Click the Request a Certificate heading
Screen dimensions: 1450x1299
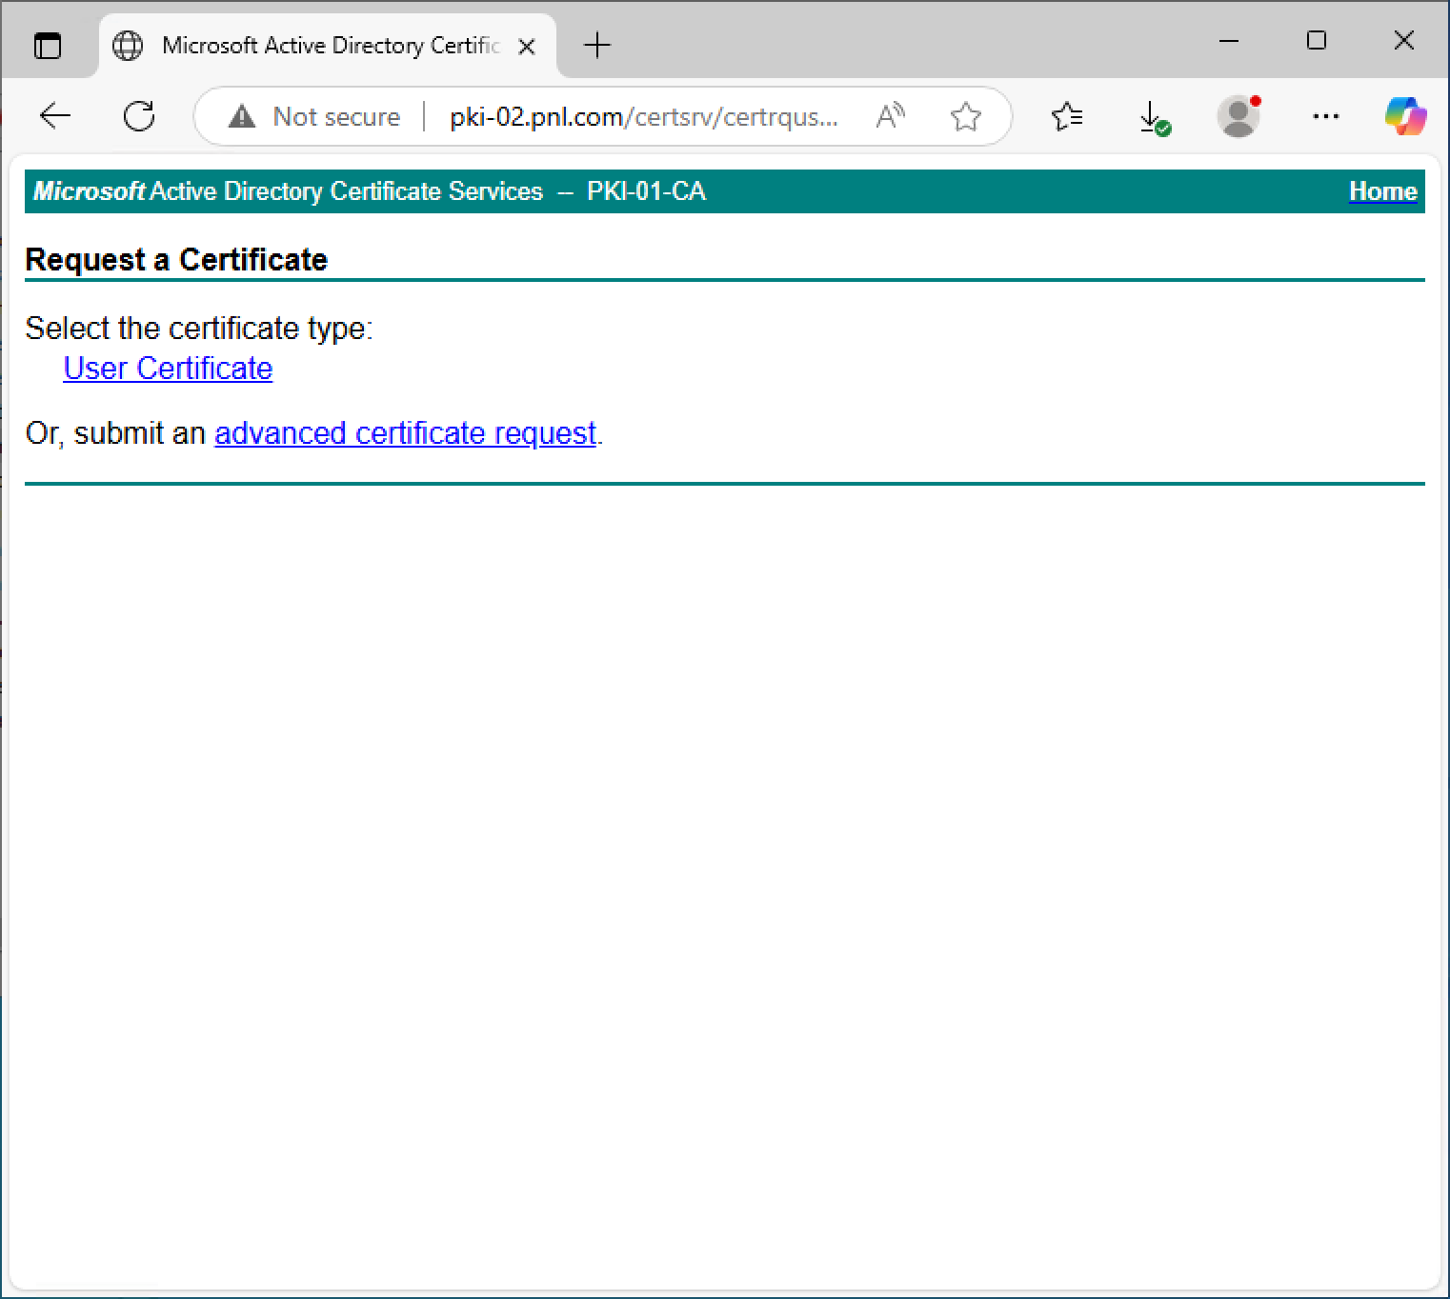click(x=176, y=259)
